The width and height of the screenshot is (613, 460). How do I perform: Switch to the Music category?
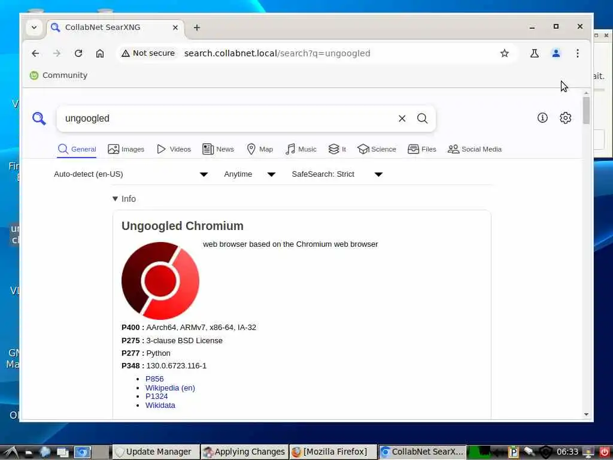tap(301, 149)
